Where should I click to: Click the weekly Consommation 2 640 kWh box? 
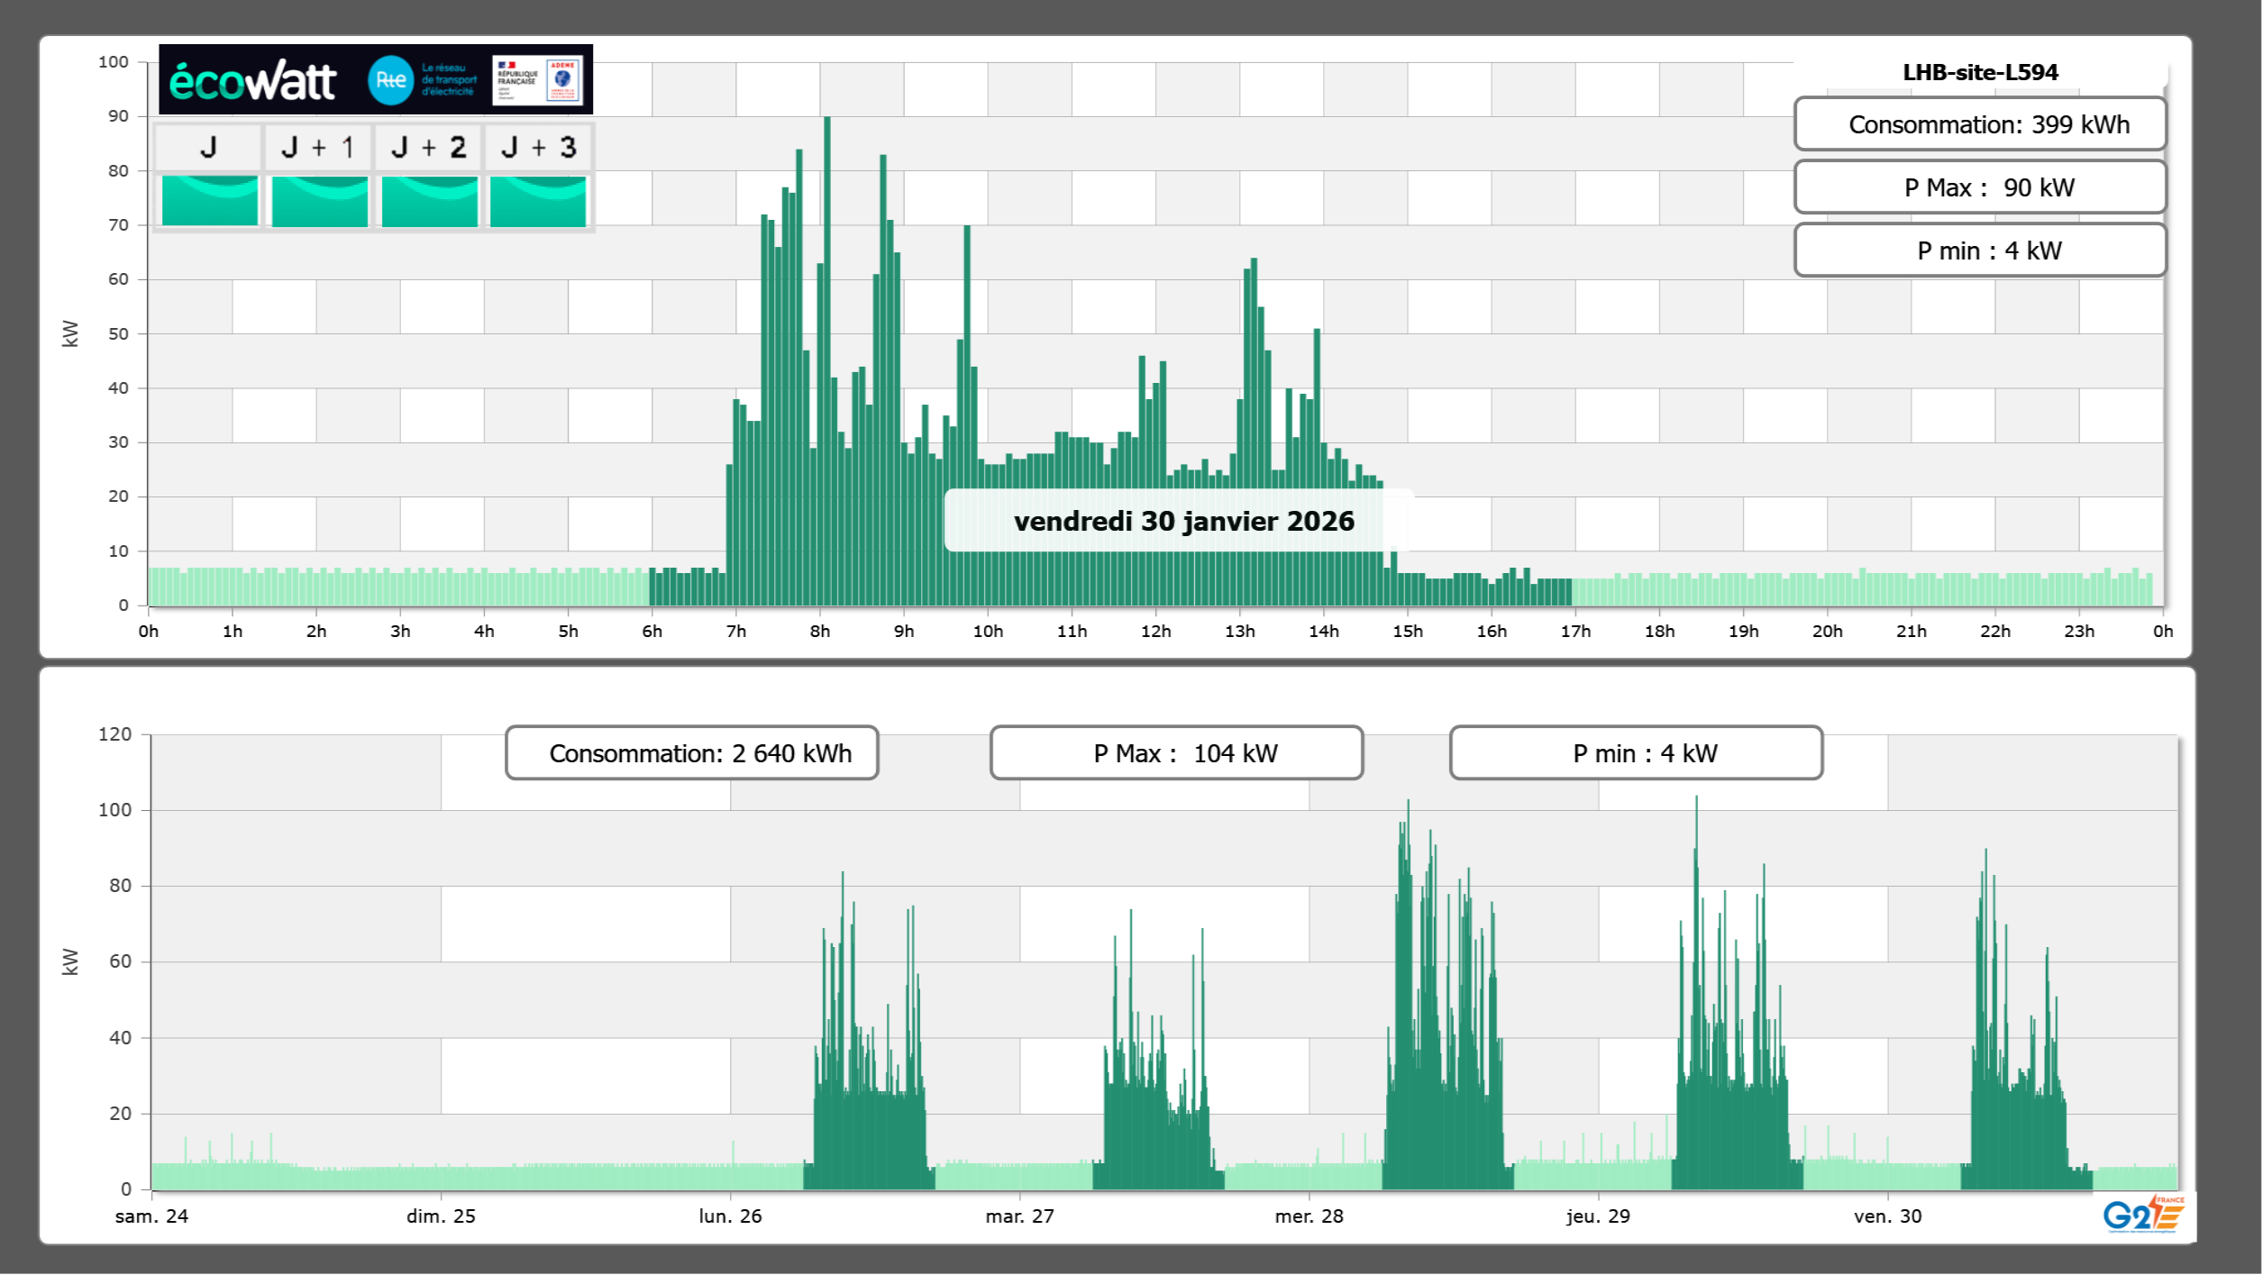691,753
